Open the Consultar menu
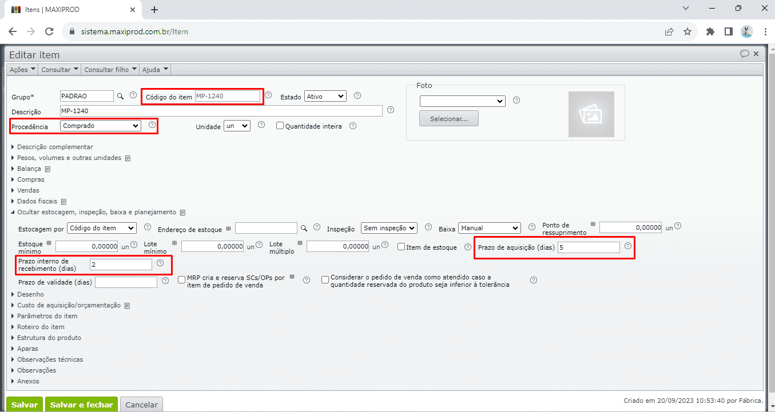 (x=59, y=69)
